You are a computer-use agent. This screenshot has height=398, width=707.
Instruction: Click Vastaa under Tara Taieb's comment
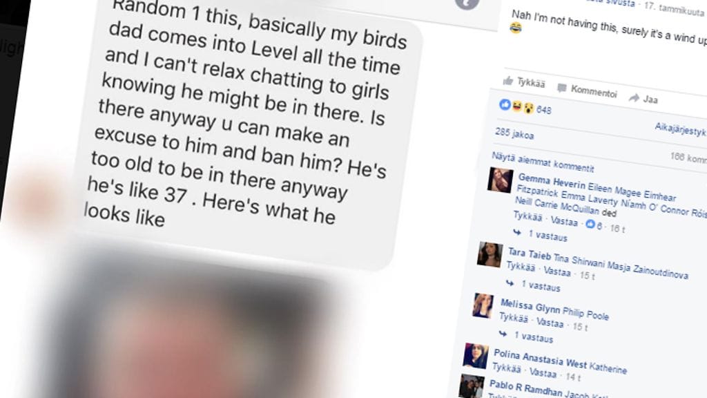pyautogui.click(x=557, y=271)
